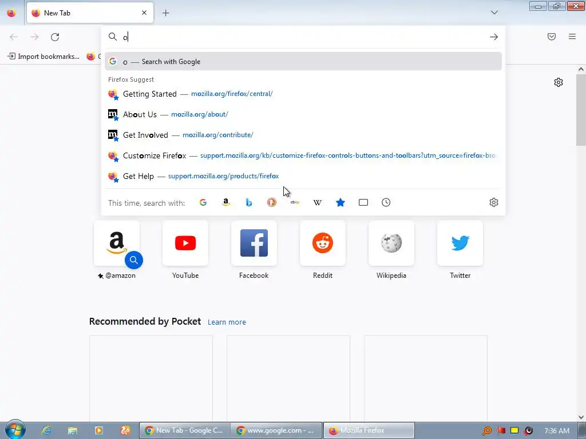
Task: Click the Learn more link beside Pocket
Action: [x=227, y=322]
